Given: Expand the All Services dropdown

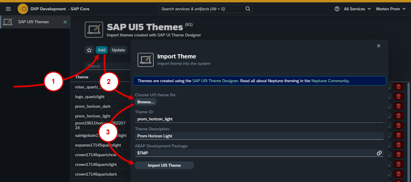Looking at the screenshot, I should tap(357, 9).
